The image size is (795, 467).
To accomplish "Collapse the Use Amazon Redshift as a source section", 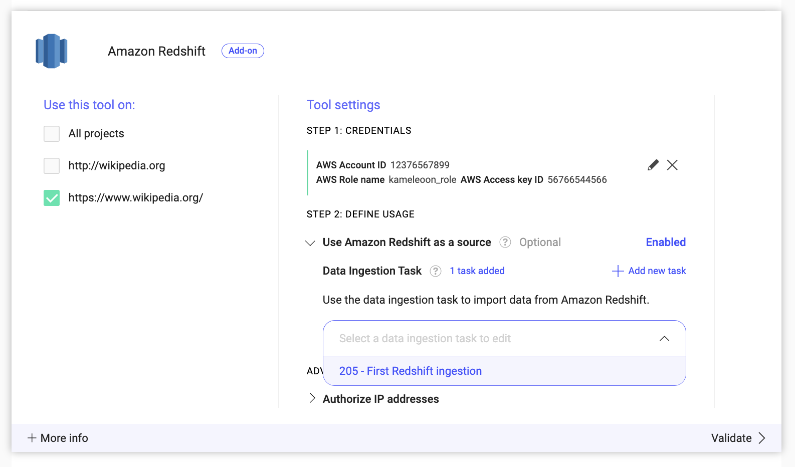I will coord(310,243).
